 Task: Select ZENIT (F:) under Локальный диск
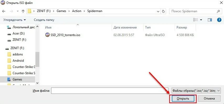pyautogui.click(x=19, y=40)
